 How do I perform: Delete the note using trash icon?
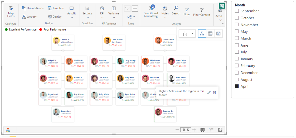pyautogui.click(x=214, y=92)
